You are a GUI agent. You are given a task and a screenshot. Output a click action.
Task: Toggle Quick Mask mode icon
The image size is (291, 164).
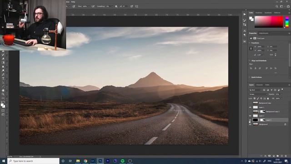click(3, 110)
